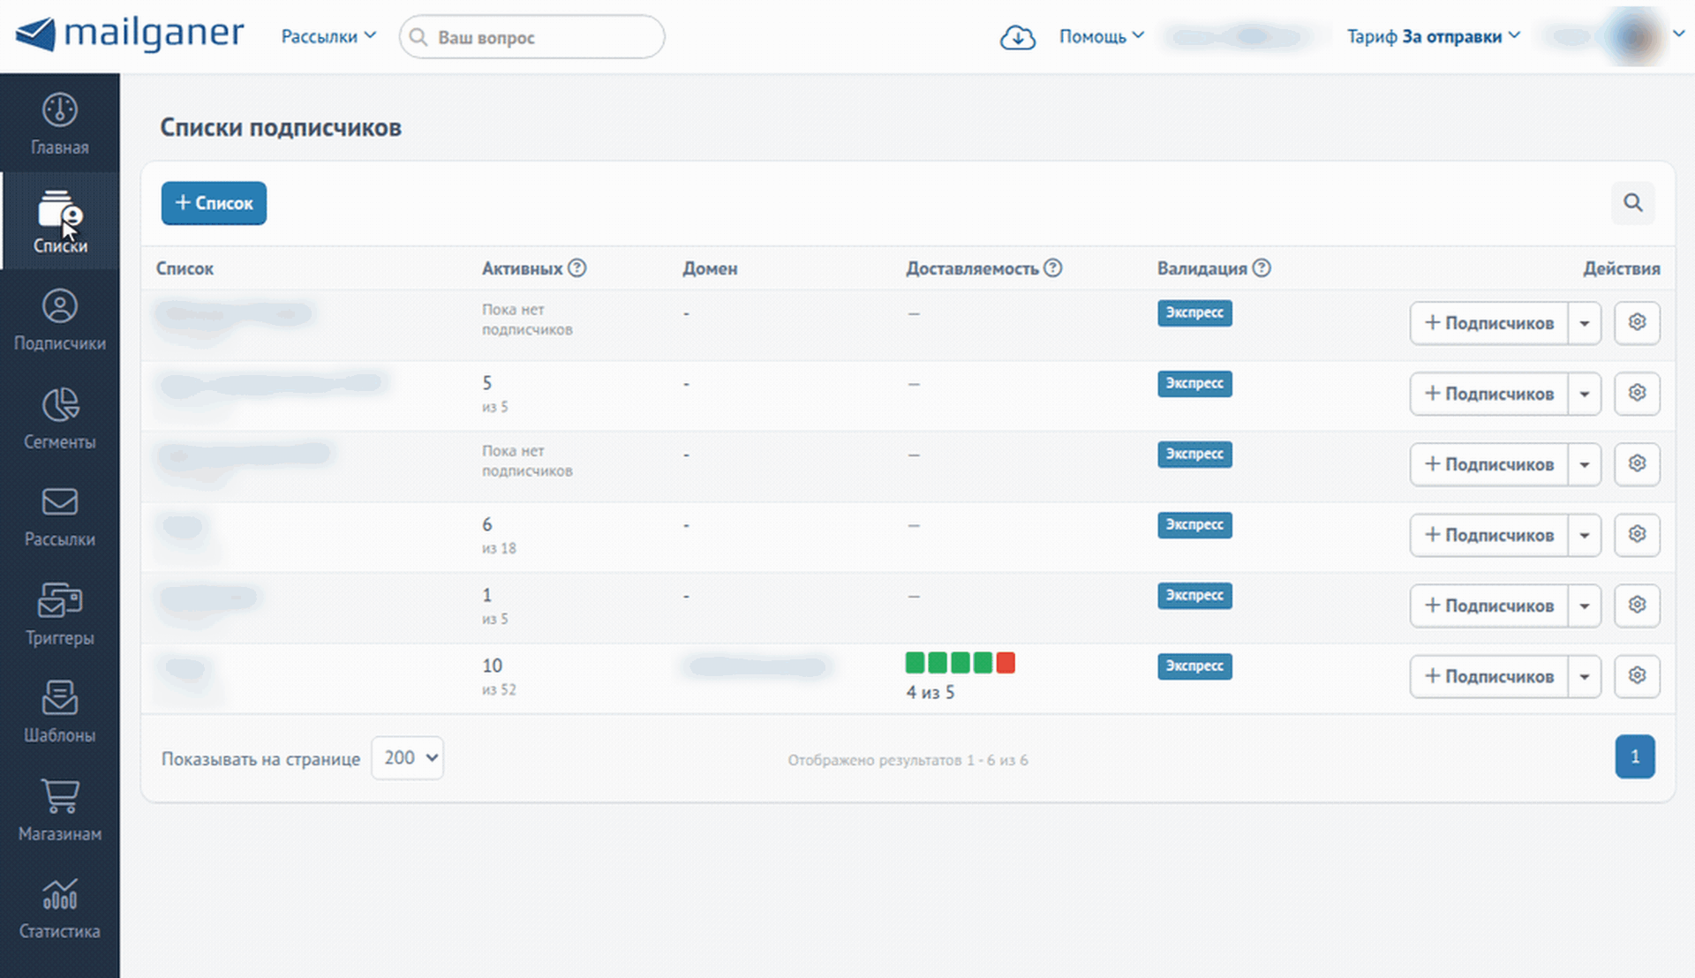1695x978 pixels.
Task: Click deliverability bar for 4 из 5
Action: coord(960,663)
